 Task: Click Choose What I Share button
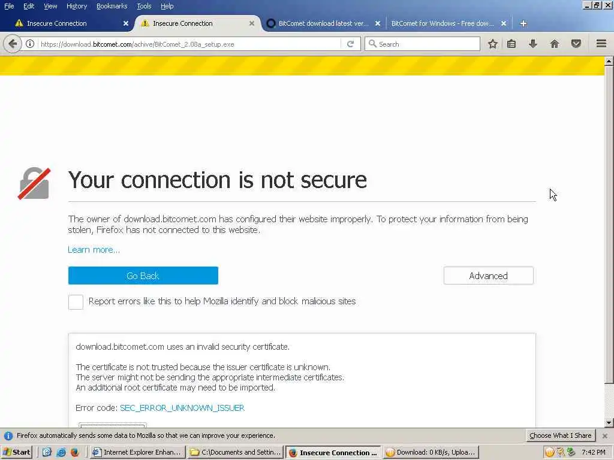(x=561, y=435)
